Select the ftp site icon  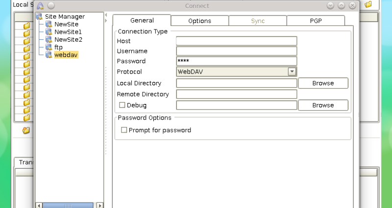(49, 48)
